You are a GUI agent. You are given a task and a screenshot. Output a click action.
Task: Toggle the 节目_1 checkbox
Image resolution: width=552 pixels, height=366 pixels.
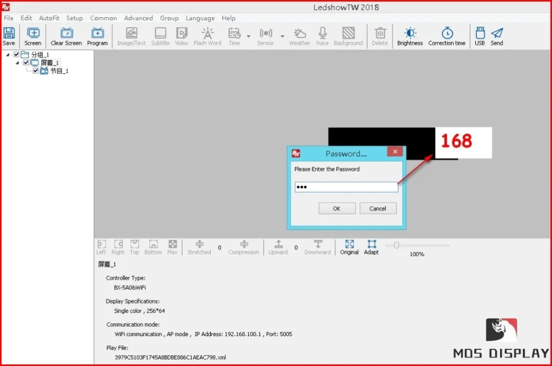click(35, 71)
